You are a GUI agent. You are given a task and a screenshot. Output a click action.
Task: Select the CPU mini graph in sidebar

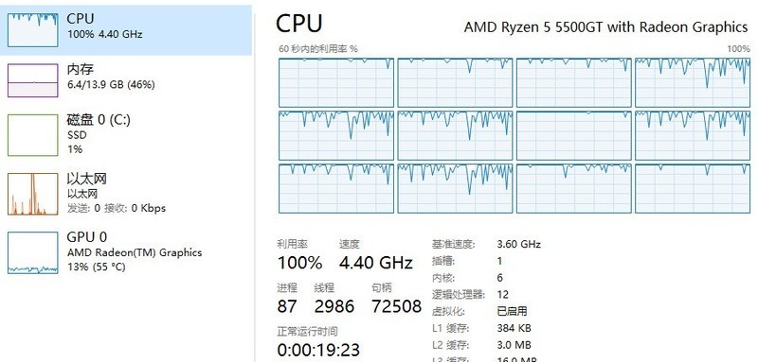pyautogui.click(x=33, y=30)
